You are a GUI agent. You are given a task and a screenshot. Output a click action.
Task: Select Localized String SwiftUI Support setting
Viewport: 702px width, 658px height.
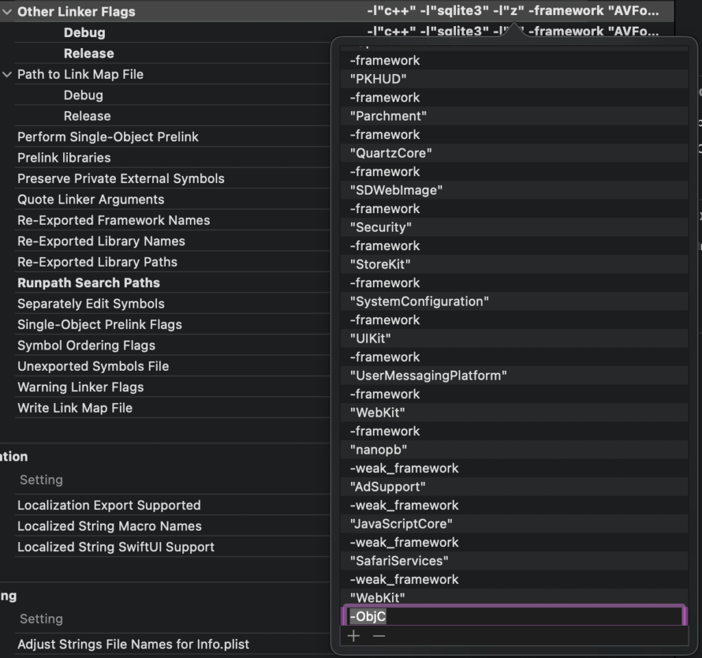[x=116, y=547]
